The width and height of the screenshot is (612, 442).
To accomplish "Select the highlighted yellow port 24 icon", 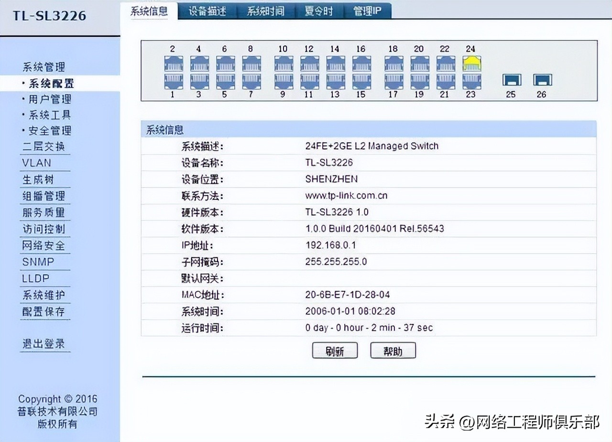I will point(471,62).
